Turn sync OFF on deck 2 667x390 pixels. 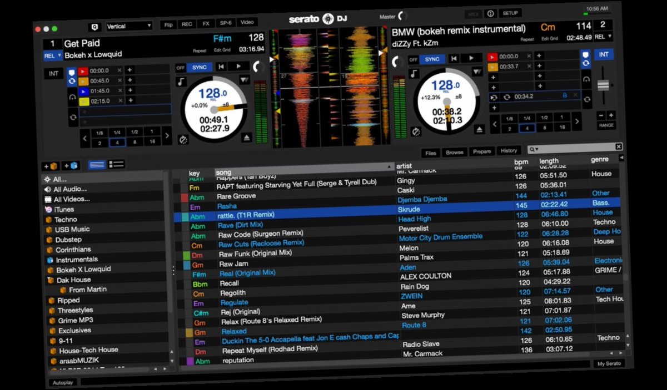[x=413, y=59]
